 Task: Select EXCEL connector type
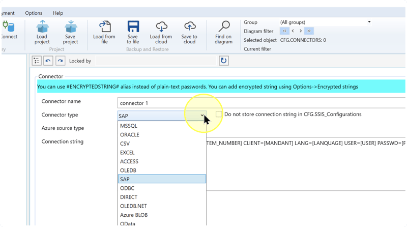point(162,153)
